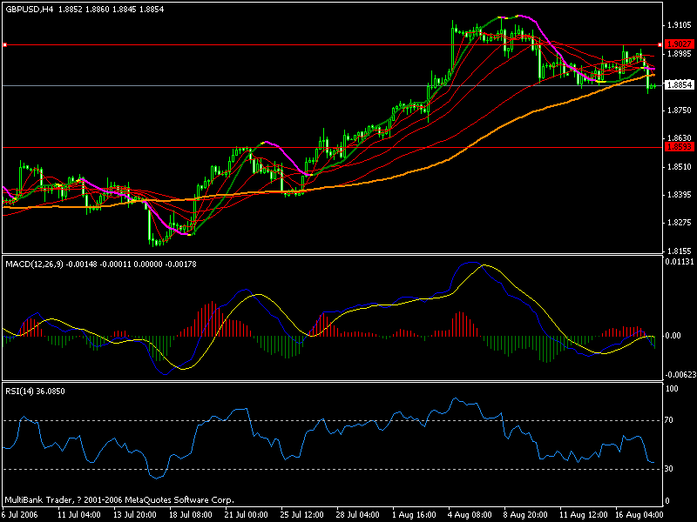The height and width of the screenshot is (522, 697).
Task: Click the 28 Jul 04:00 time label
Action: coord(358,515)
